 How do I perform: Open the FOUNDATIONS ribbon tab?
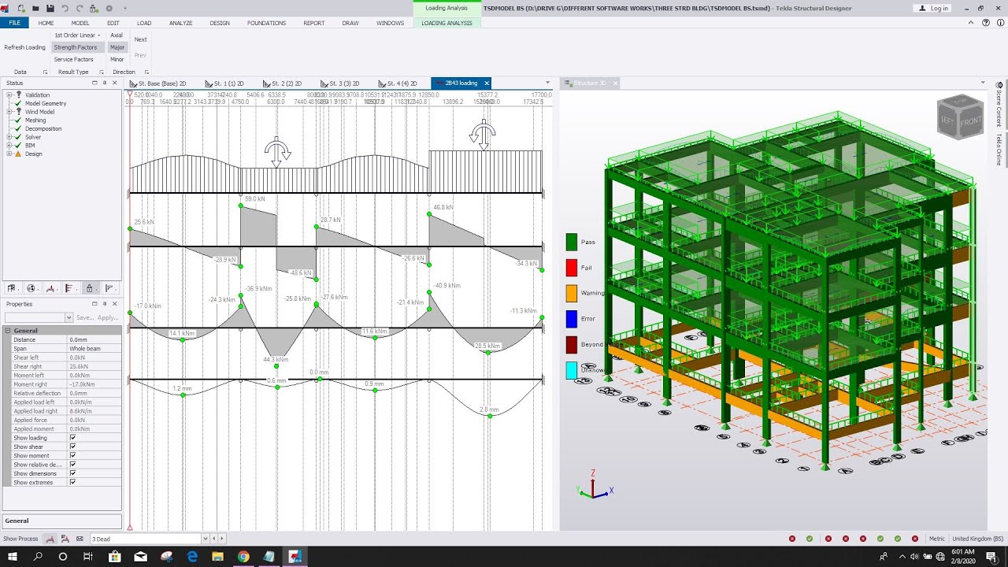pyautogui.click(x=266, y=23)
